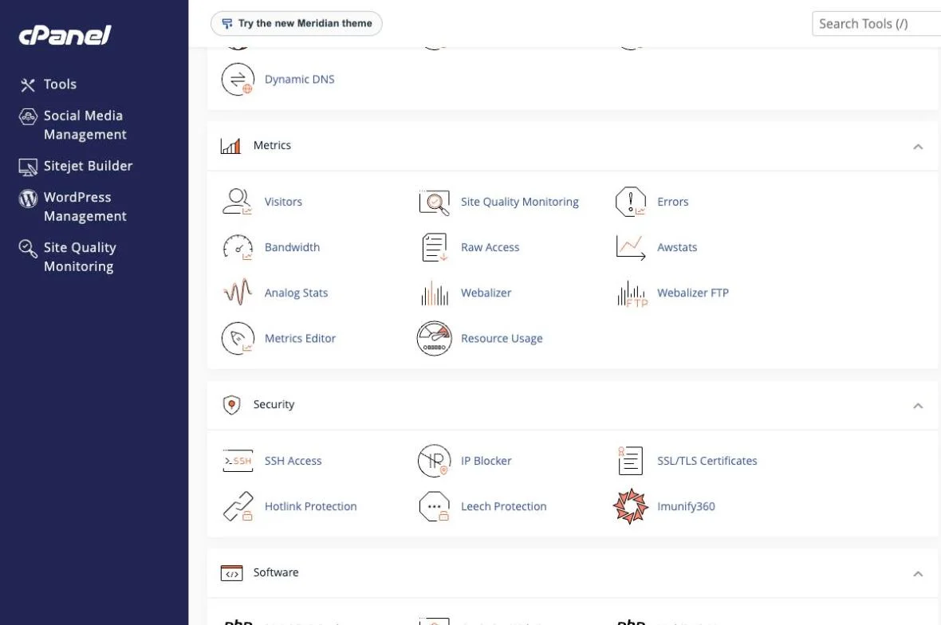Viewport: 941px width, 625px height.
Task: Click the Bandwidth gauge icon
Action: coord(238,247)
